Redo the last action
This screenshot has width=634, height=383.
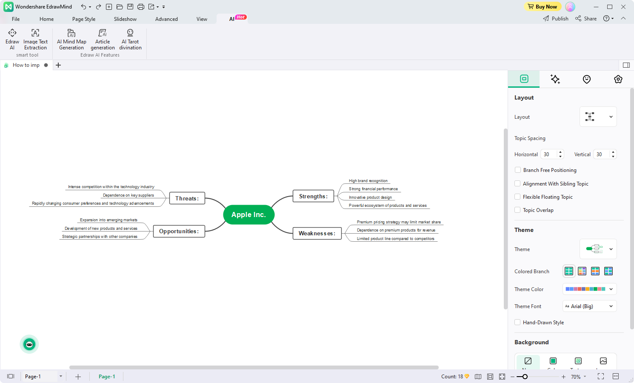pyautogui.click(x=98, y=7)
